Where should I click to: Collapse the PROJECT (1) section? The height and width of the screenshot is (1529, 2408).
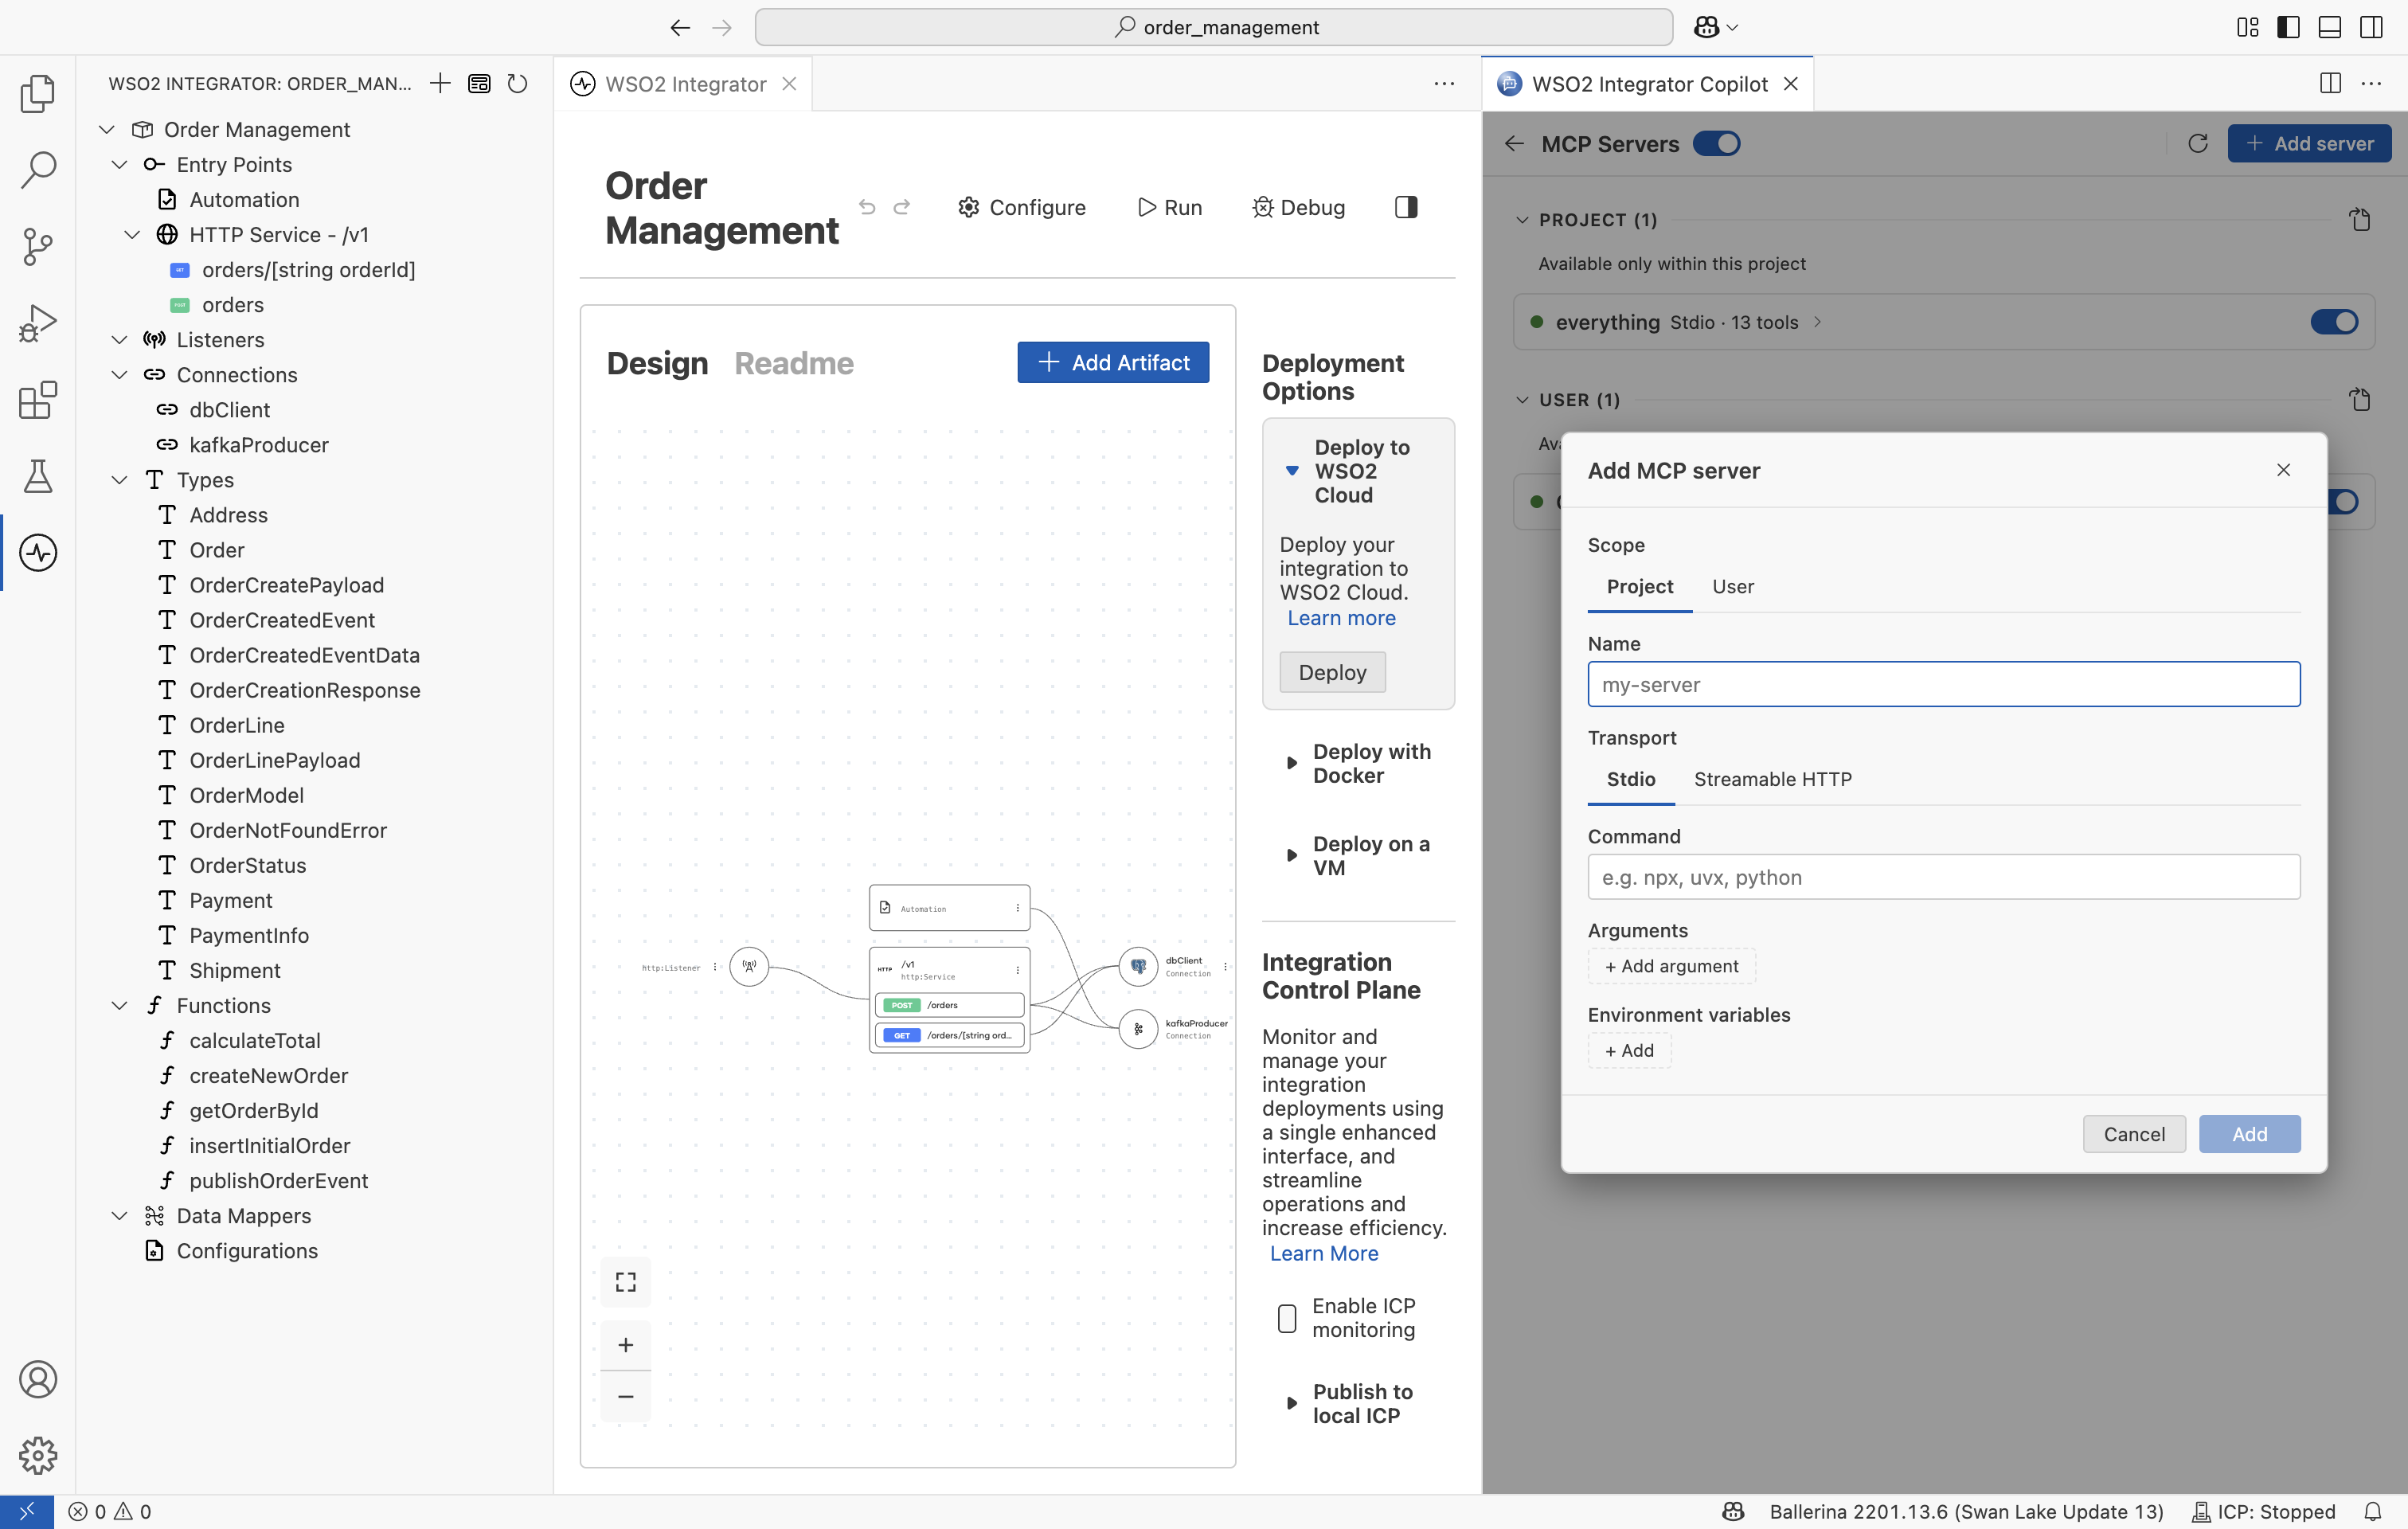(x=1522, y=219)
